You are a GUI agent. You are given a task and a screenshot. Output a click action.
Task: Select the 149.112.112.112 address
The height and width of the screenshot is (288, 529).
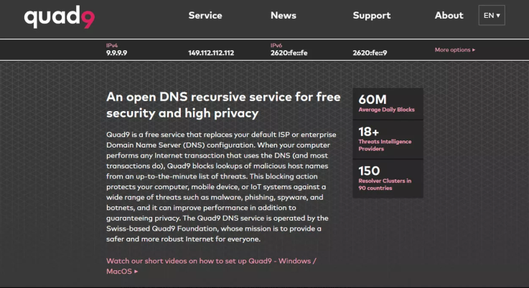pyautogui.click(x=211, y=53)
